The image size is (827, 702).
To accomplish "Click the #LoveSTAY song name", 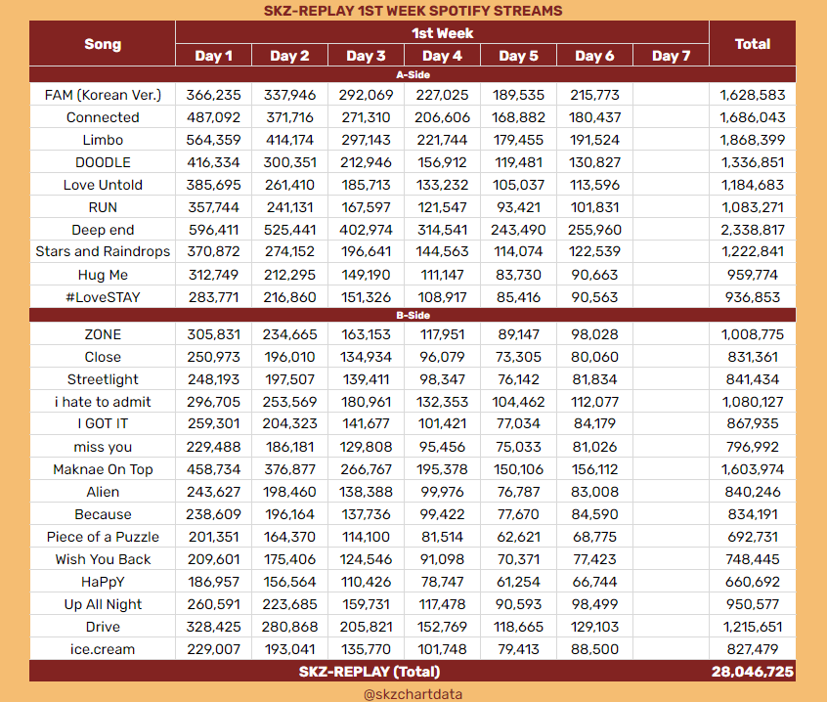I will click(103, 297).
